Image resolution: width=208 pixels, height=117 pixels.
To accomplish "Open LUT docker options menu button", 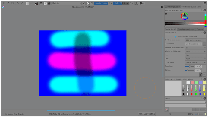I will tap(204, 74).
